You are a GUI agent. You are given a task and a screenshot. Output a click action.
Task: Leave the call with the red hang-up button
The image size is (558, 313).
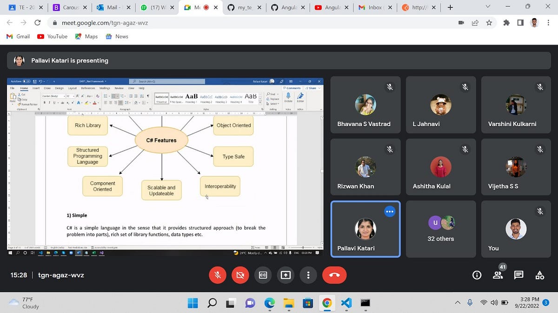click(x=334, y=275)
